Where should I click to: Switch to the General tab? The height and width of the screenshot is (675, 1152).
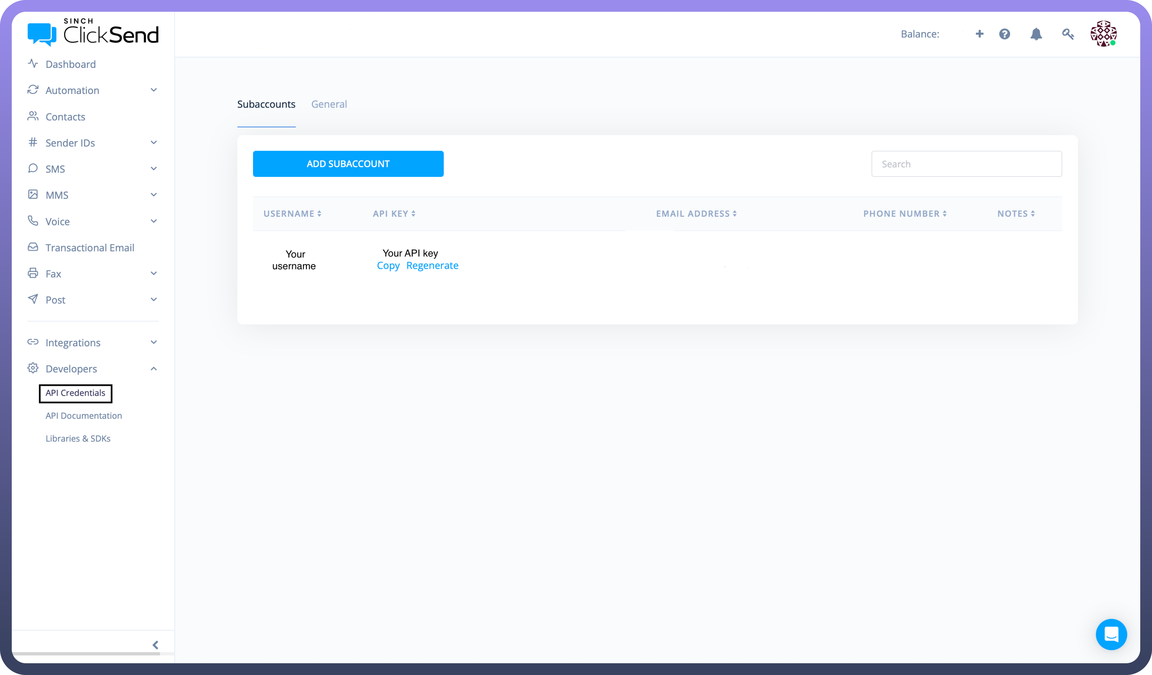329,104
